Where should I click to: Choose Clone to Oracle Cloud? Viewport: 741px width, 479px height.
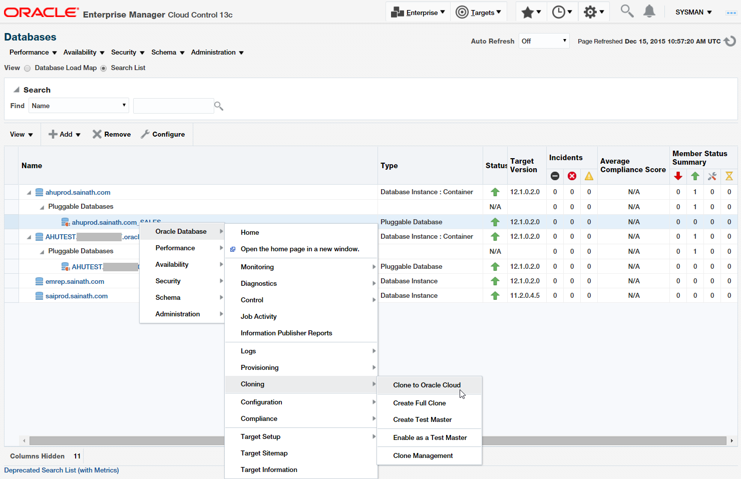point(427,385)
